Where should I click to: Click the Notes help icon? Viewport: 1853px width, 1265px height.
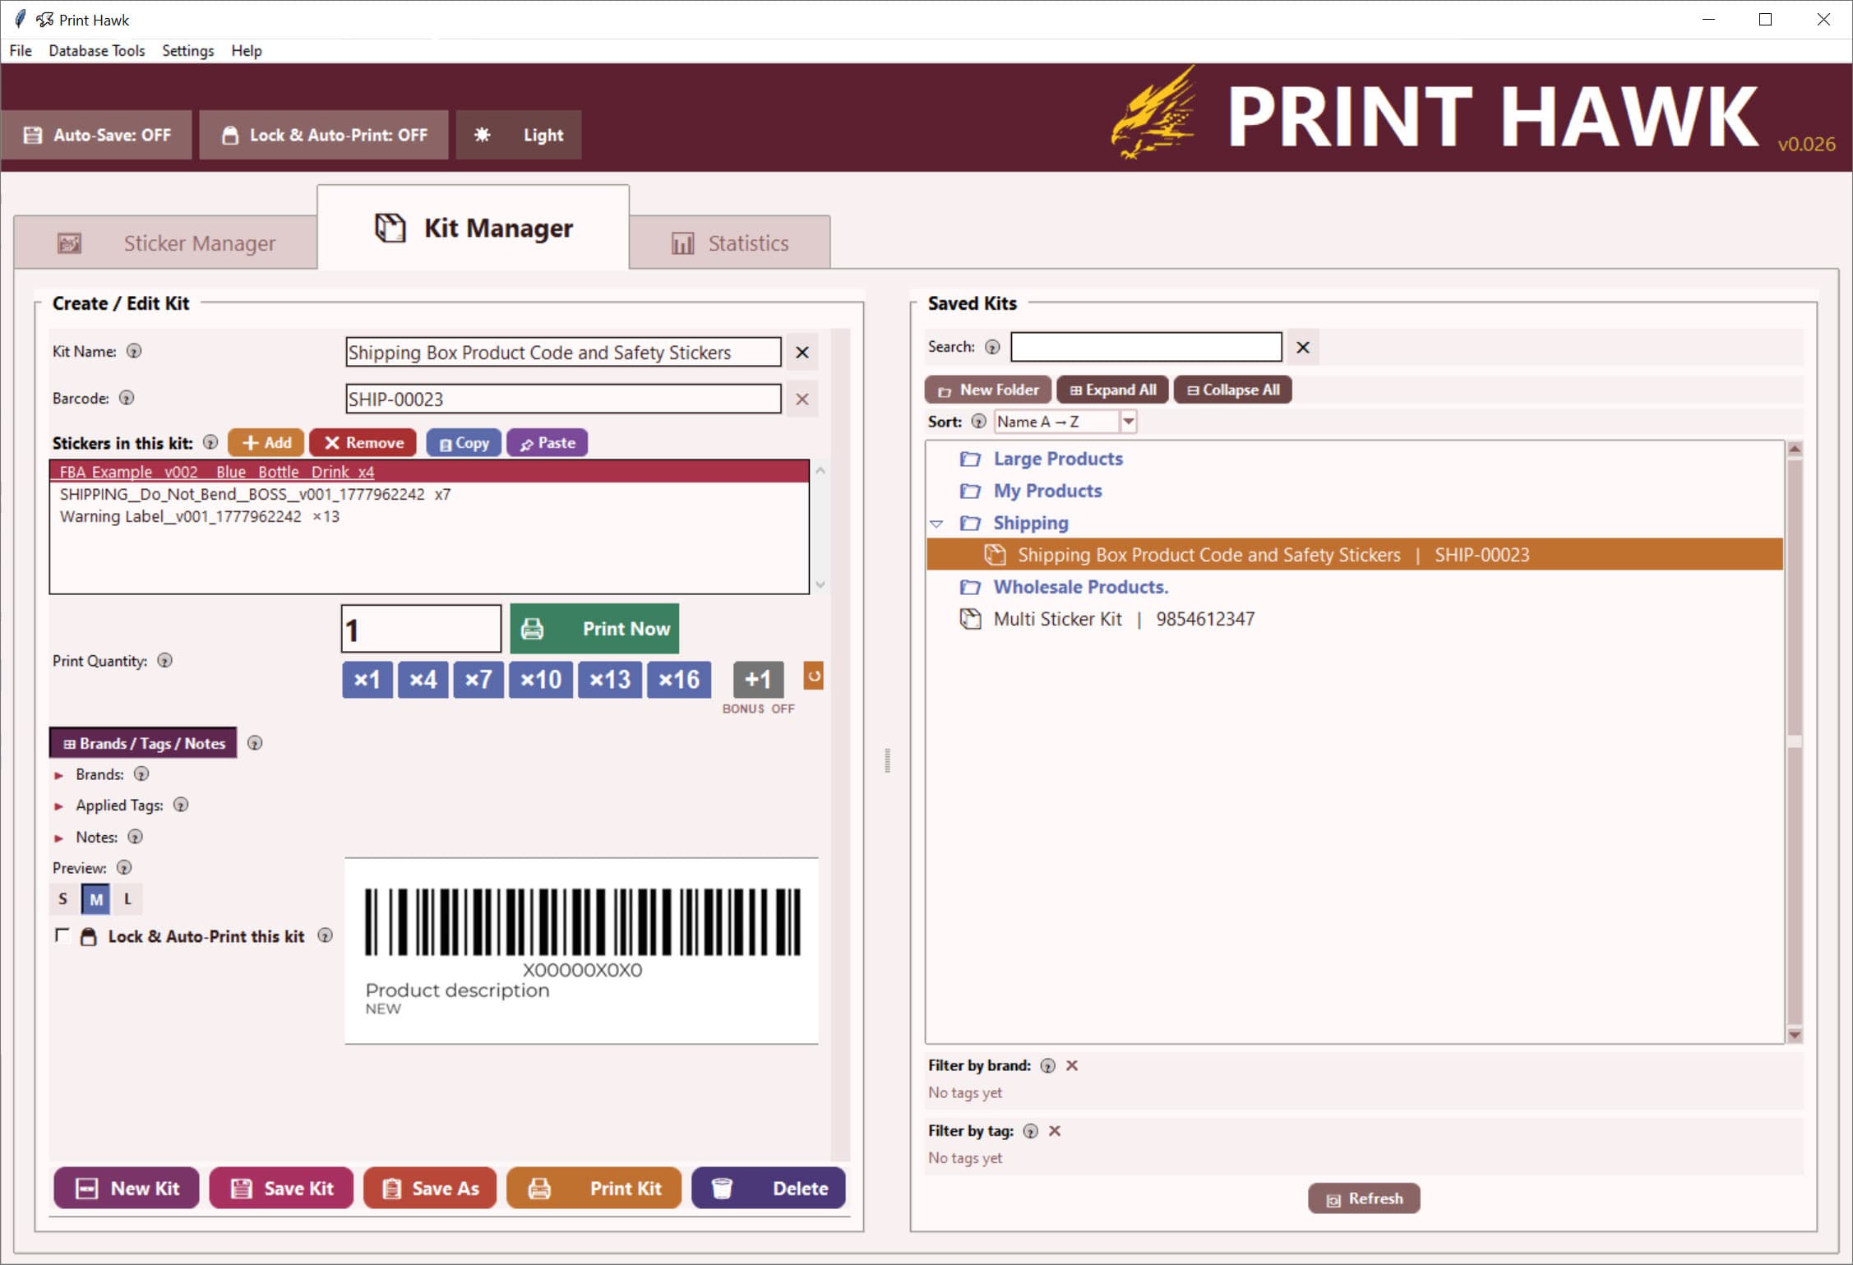136,837
